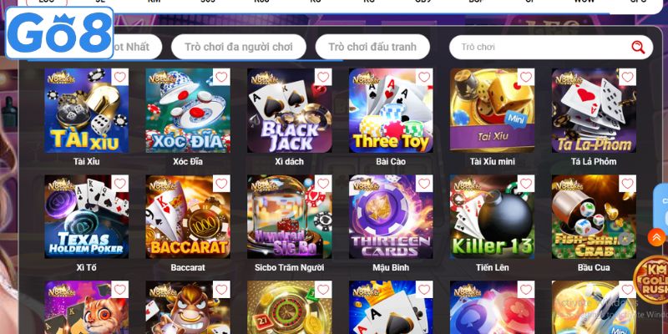The height and width of the screenshot is (334, 668).
Task: Open the Tài Xỉu mini game thumbnail
Action: tap(492, 110)
